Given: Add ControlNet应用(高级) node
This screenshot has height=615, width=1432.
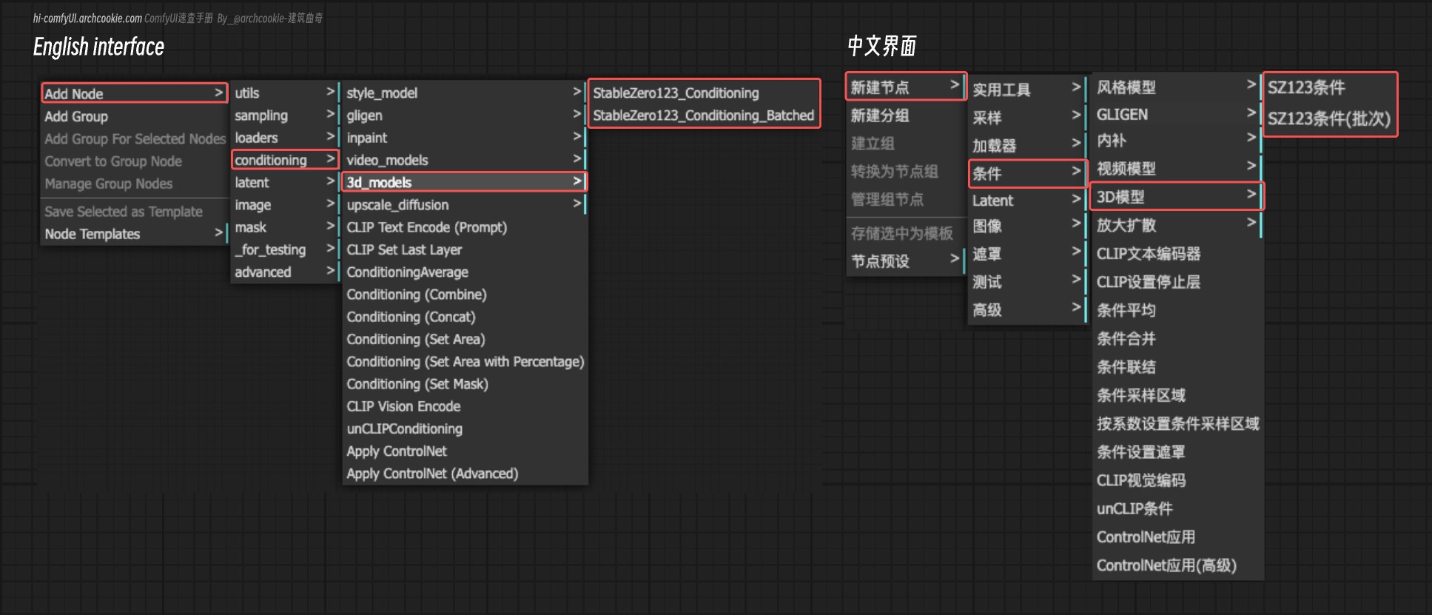Looking at the screenshot, I should coord(1177,565).
